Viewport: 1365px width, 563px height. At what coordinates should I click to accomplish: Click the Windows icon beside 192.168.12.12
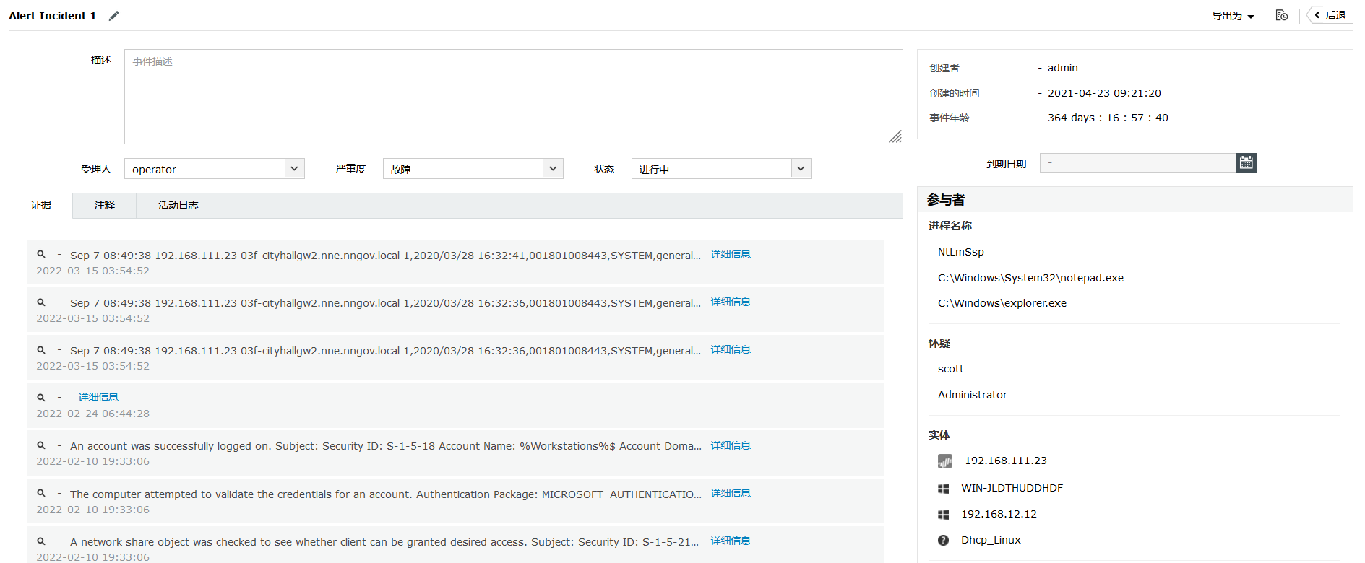pos(943,515)
